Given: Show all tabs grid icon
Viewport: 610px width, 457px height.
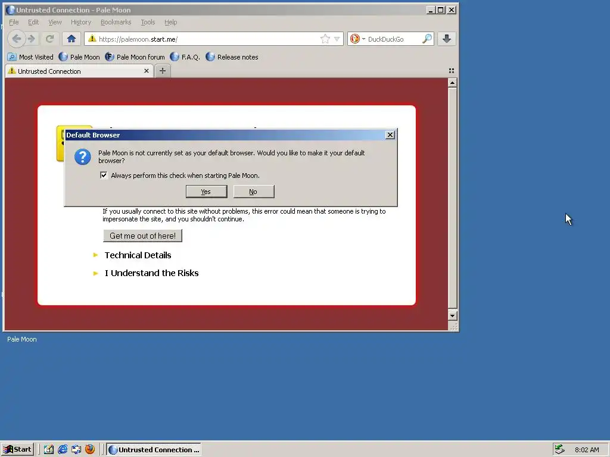Looking at the screenshot, I should point(452,71).
